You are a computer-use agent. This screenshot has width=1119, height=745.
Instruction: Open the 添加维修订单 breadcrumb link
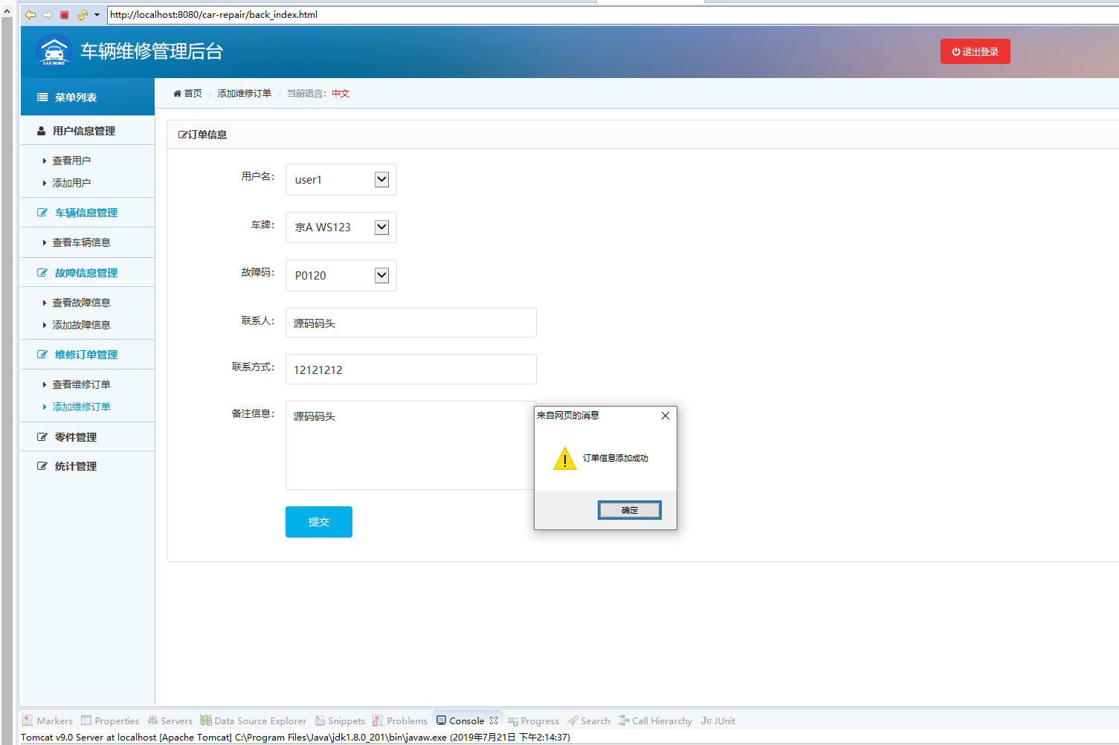(245, 94)
